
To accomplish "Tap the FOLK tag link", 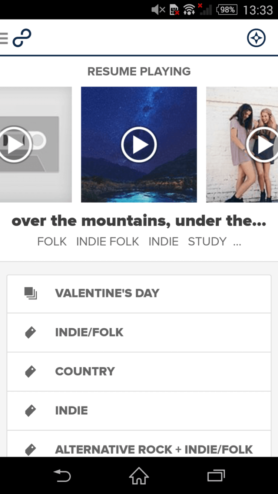I will pyautogui.click(x=52, y=242).
